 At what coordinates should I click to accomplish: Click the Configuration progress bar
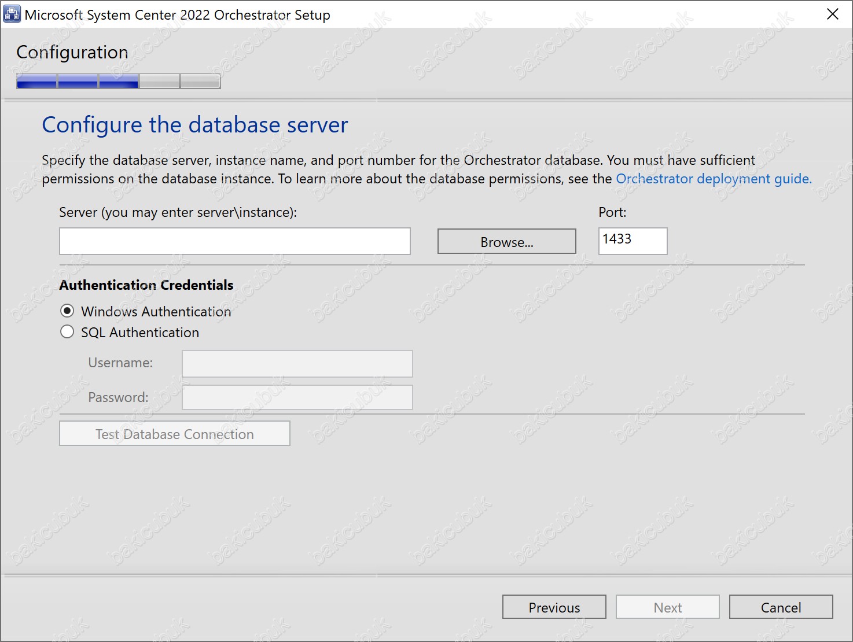coord(119,82)
